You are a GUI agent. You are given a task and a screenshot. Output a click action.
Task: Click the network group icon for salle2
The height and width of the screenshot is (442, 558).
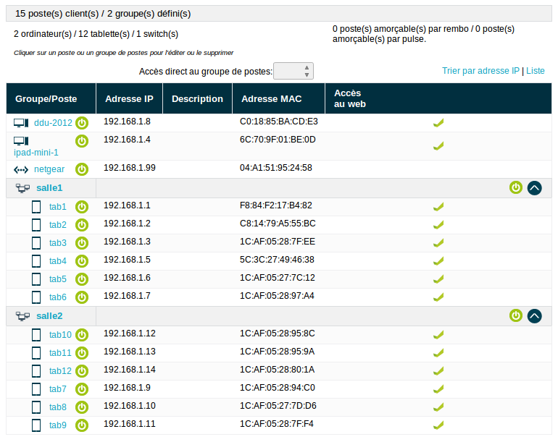(22, 316)
